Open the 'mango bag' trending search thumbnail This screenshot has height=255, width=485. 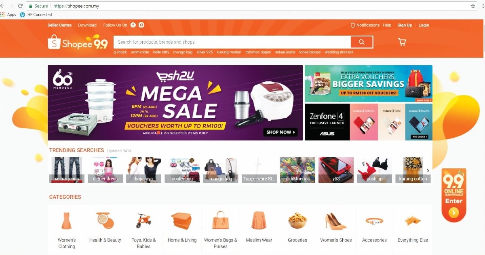point(220,170)
